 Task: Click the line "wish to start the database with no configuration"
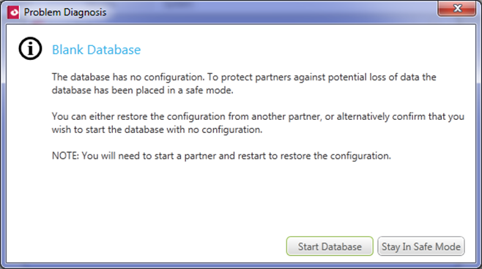click(x=157, y=129)
